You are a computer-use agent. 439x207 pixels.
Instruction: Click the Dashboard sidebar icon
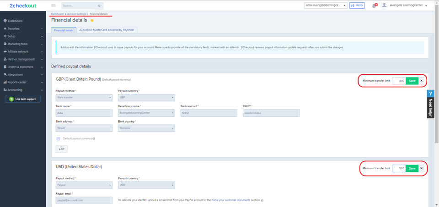[5, 21]
